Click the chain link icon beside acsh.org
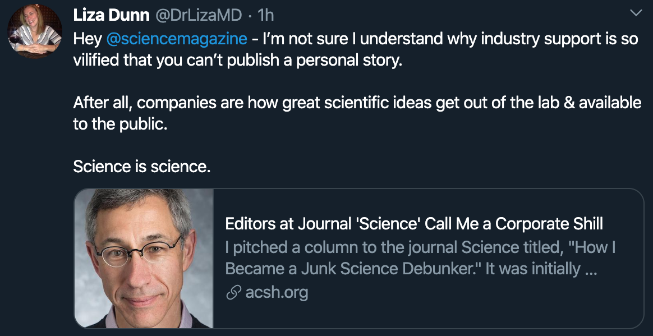 tap(233, 292)
